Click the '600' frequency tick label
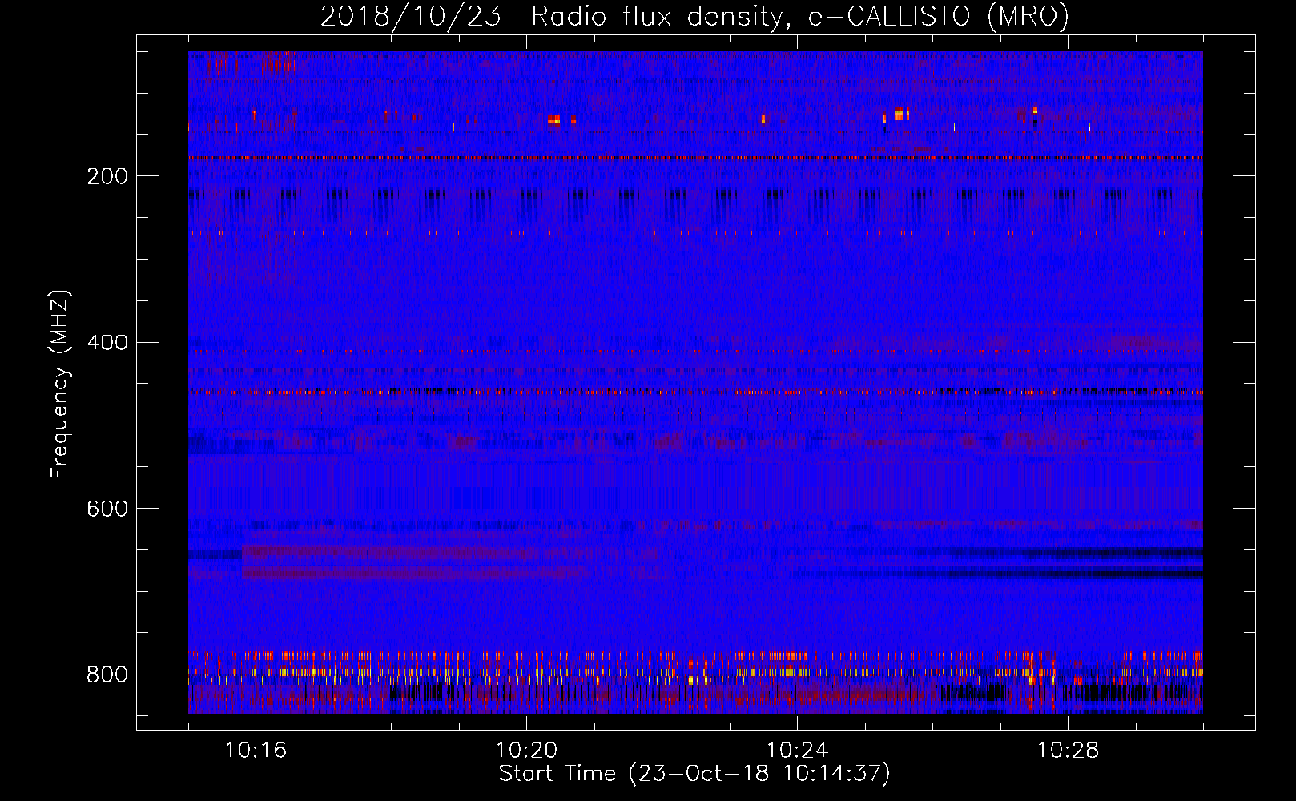Image resolution: width=1296 pixels, height=801 pixels. click(x=107, y=509)
